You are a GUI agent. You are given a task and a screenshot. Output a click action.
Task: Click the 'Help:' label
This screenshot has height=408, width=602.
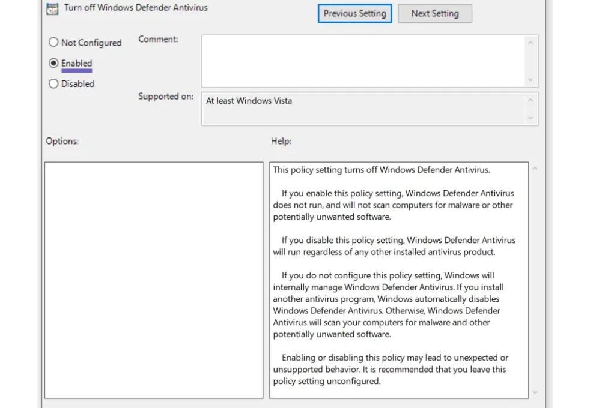[x=281, y=141]
